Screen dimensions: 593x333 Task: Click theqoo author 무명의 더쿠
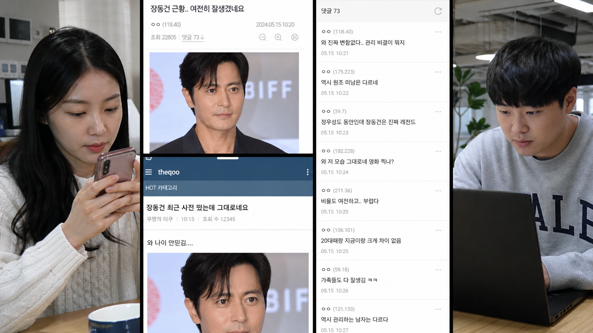pos(160,219)
